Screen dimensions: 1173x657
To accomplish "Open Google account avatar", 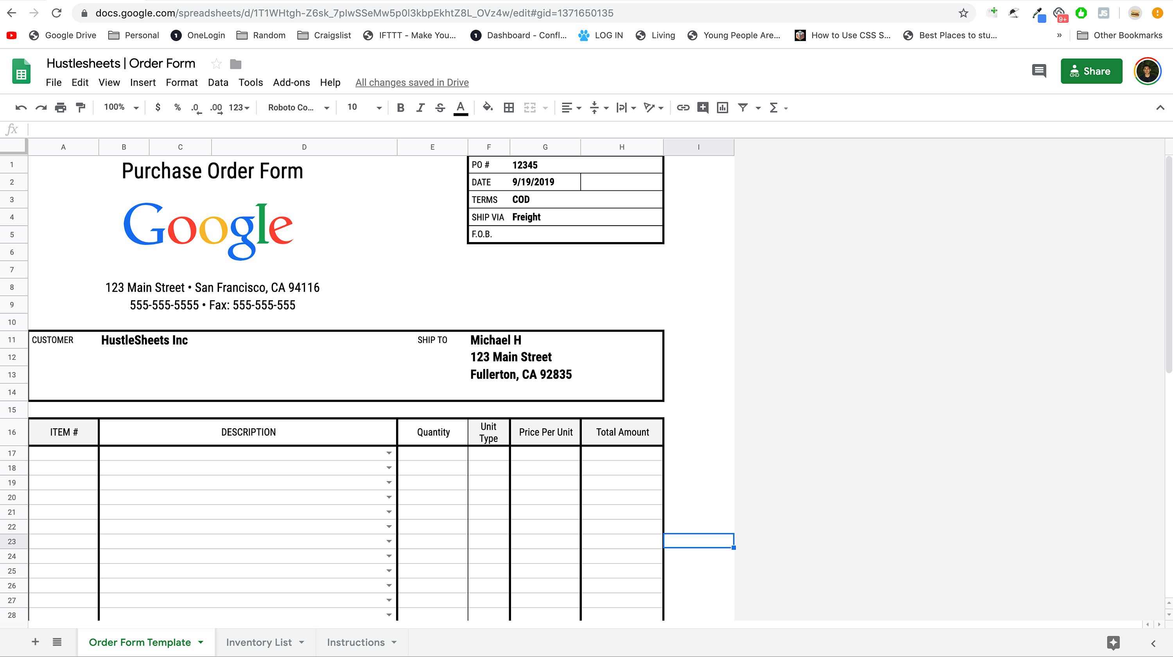I will 1147,71.
